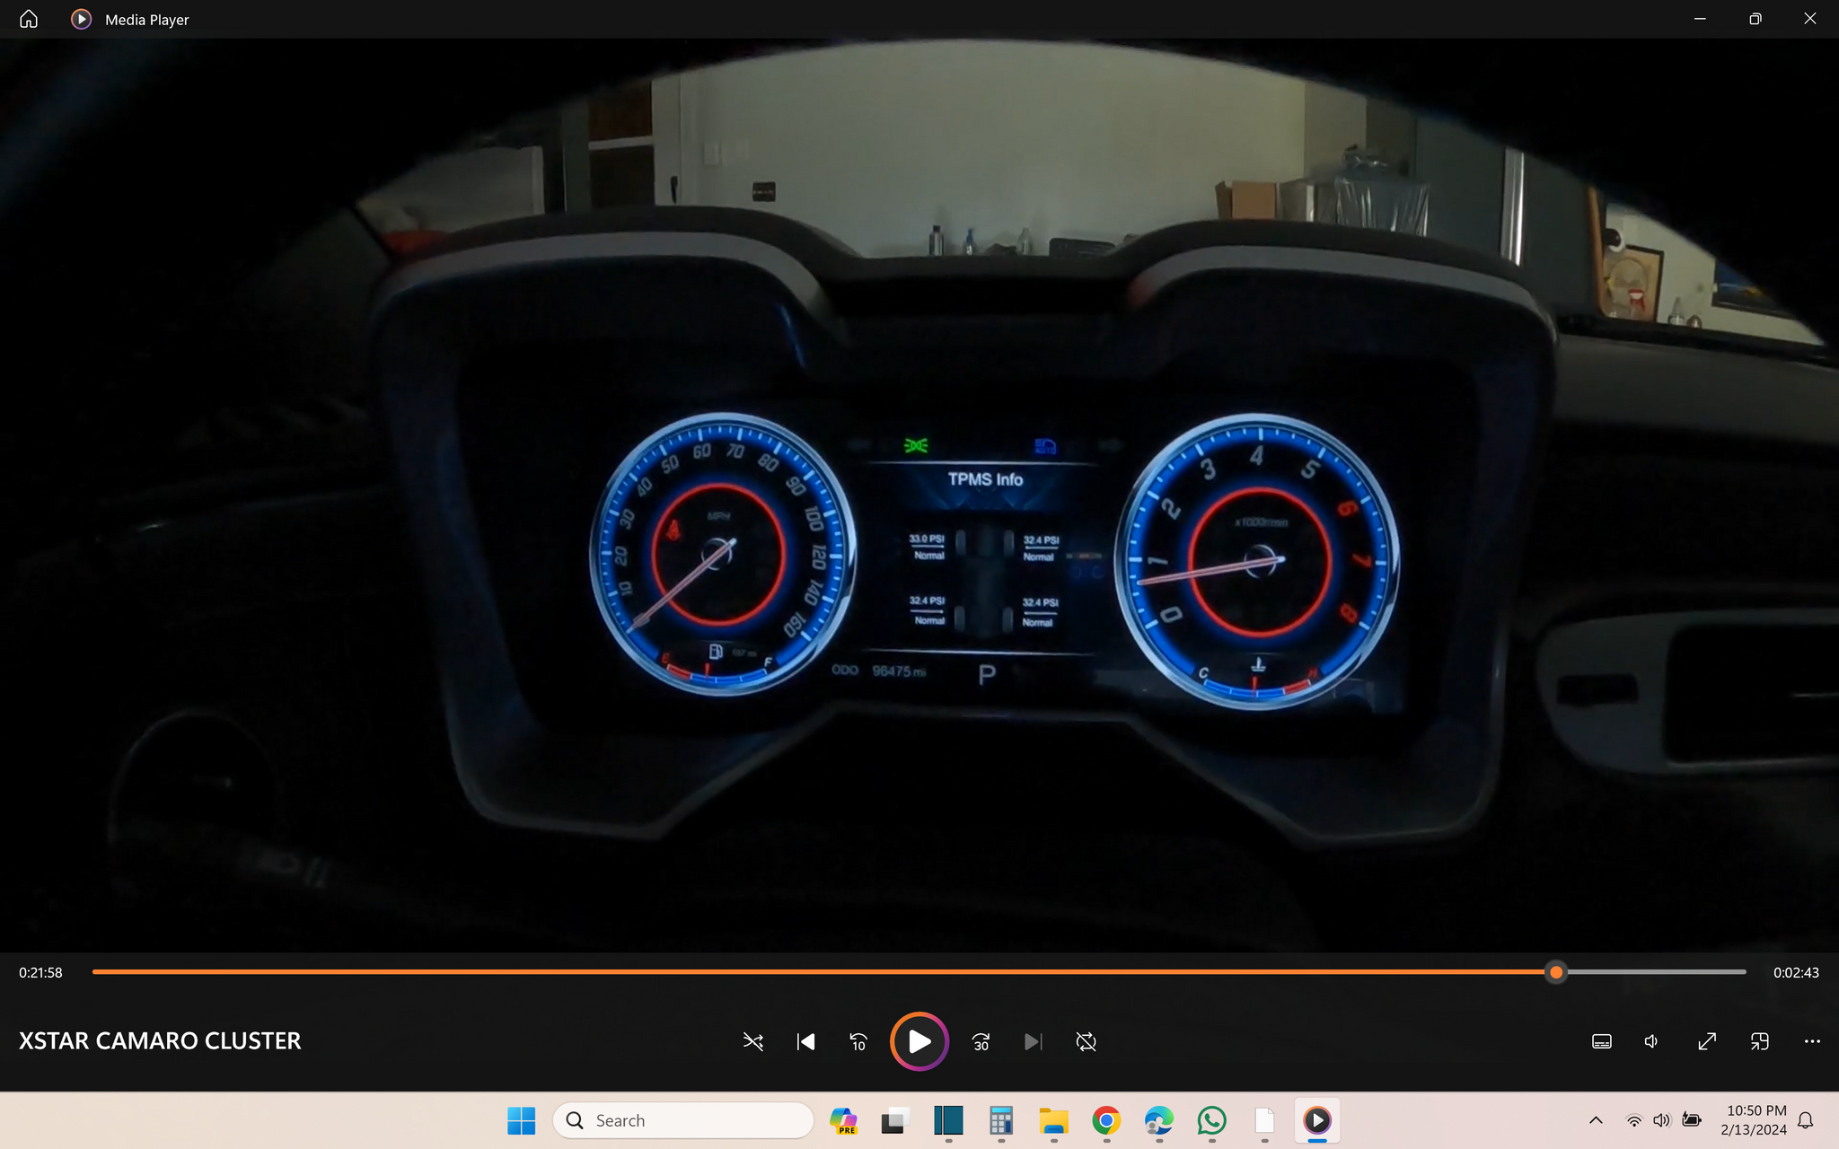1839x1149 pixels.
Task: Show hidden system tray icons
Action: pyautogui.click(x=1596, y=1120)
